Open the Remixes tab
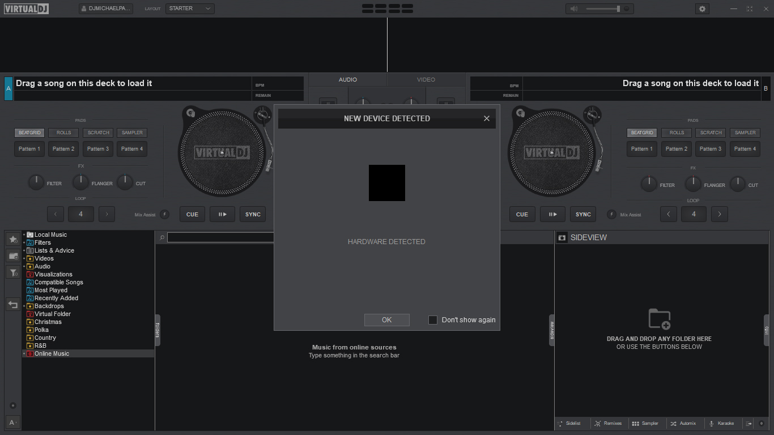This screenshot has height=435, width=774. pyautogui.click(x=608, y=423)
